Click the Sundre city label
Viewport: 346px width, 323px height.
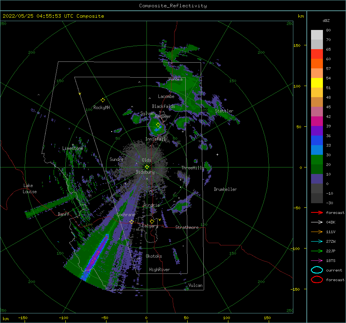tap(116, 159)
